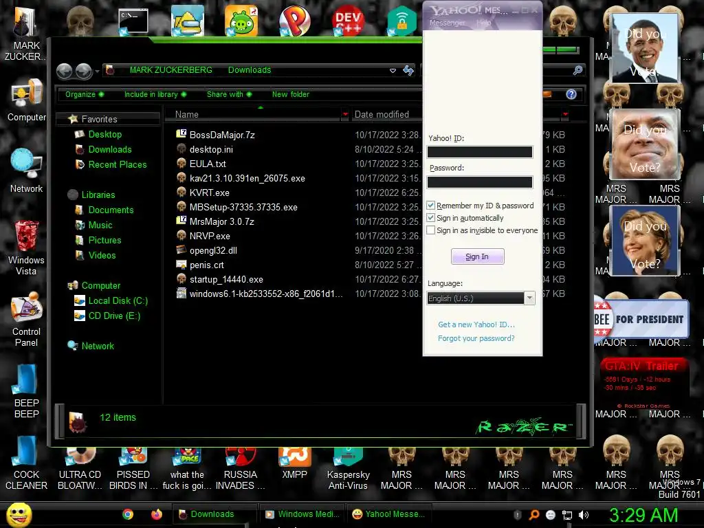
Task: Click the smiley face Start button
Action: click(19, 514)
